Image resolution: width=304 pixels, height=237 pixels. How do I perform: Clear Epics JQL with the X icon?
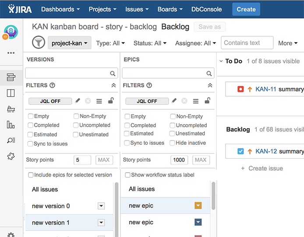184,101
